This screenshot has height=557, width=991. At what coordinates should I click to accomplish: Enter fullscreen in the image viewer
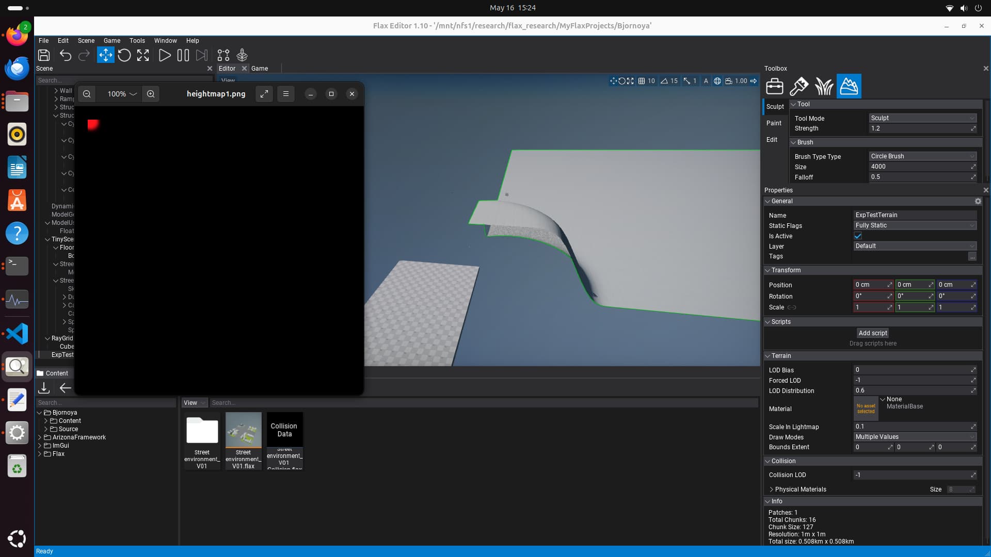(x=264, y=94)
